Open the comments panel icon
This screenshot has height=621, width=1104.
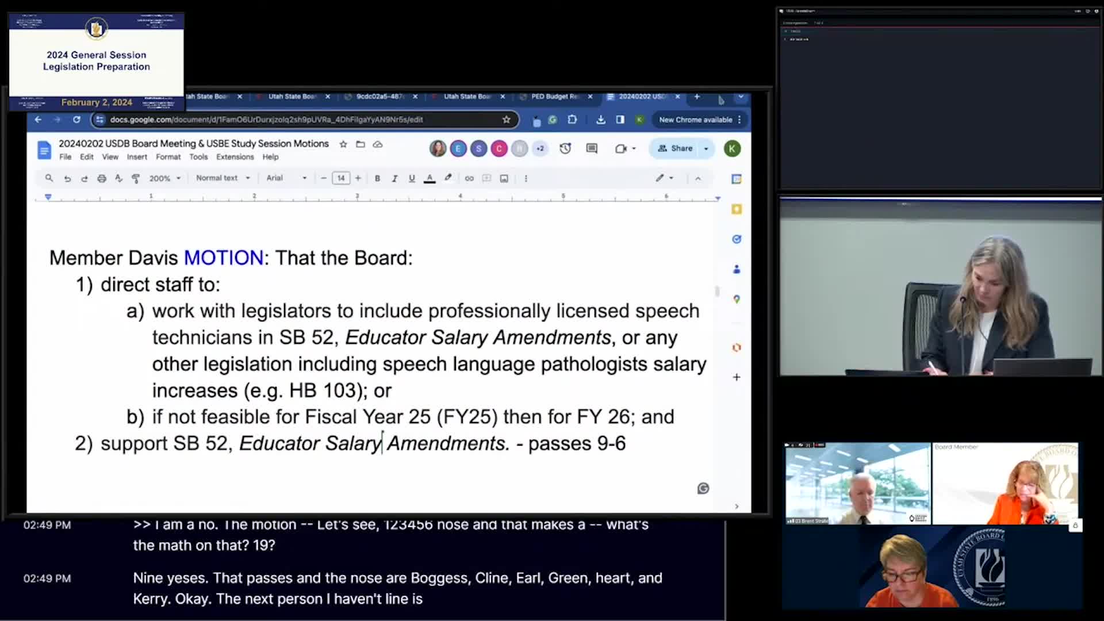[x=592, y=148]
